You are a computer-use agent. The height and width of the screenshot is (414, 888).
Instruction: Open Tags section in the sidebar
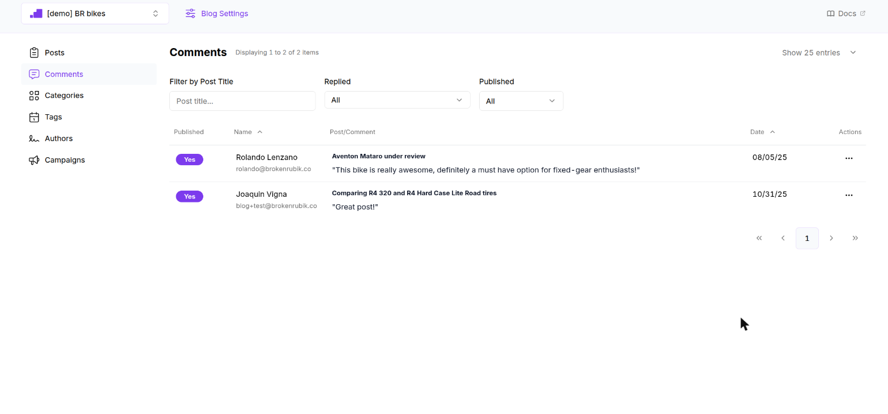pos(89,117)
